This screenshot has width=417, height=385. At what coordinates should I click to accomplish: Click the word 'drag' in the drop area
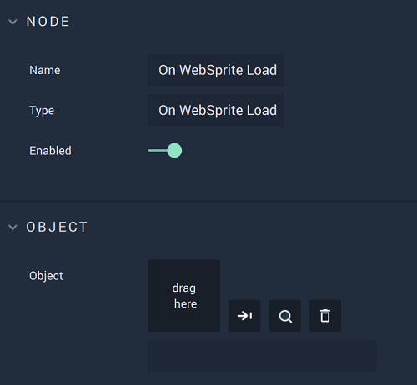pos(184,288)
